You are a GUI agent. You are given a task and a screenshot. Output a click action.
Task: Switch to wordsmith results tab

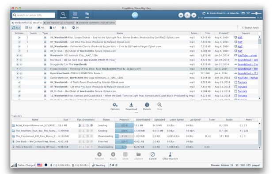[28, 23]
